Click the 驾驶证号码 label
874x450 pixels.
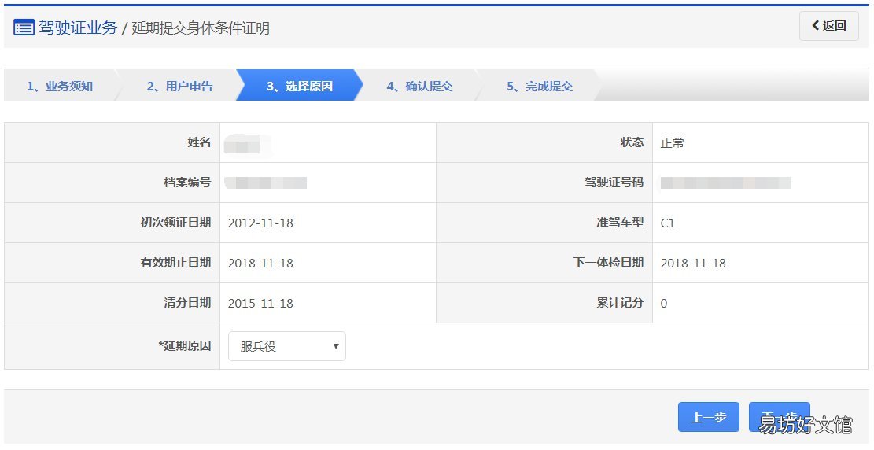(614, 183)
